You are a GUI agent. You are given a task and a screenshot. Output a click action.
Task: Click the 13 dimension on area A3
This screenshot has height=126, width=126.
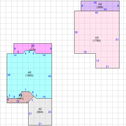click(x=98, y=61)
